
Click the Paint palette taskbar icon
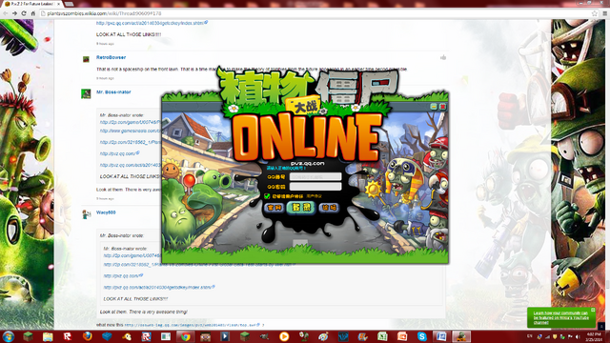(323, 336)
